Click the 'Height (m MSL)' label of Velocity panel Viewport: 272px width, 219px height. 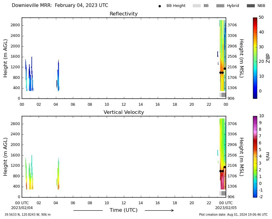[241, 157]
